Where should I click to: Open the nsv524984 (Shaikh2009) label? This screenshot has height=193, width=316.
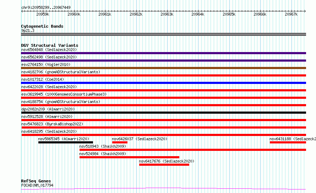[x=103, y=154]
